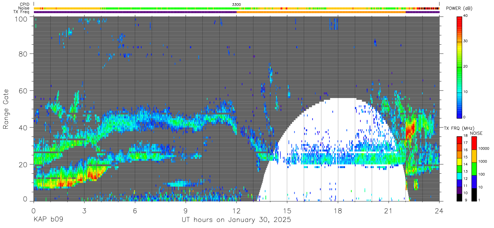Click the TX FRQ (MHz) color scale
The height and width of the screenshot is (228, 494).
(459, 168)
